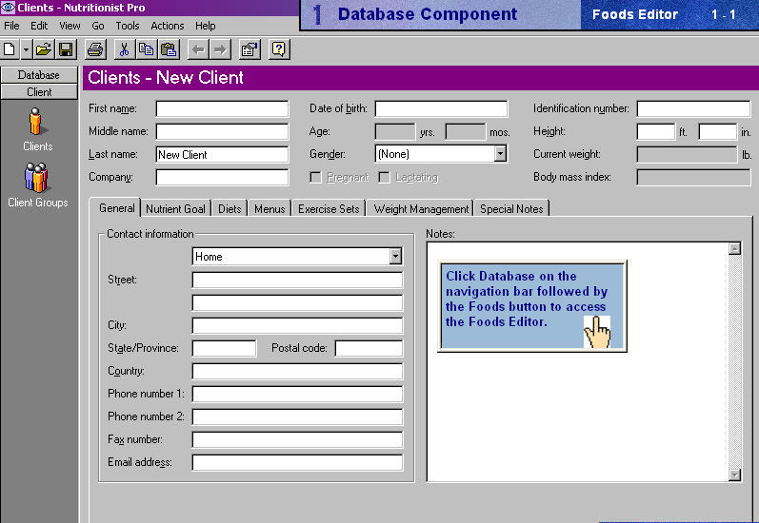759x523 pixels.
Task: Click the first Street address field
Action: tap(297, 280)
